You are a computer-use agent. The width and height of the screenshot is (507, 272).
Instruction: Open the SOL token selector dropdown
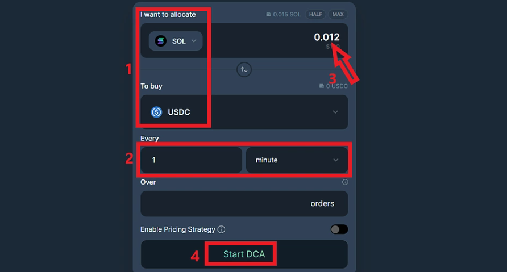tap(176, 41)
